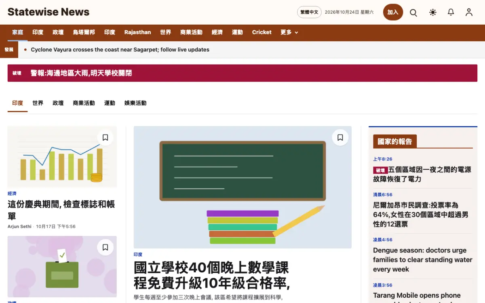
Task: Expand the 更多 menu in navigation
Action: [x=289, y=32]
